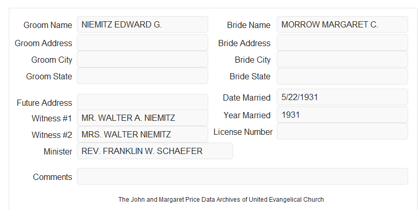418x210 pixels.
Task: Click the Bride State input box
Action: 342,76
